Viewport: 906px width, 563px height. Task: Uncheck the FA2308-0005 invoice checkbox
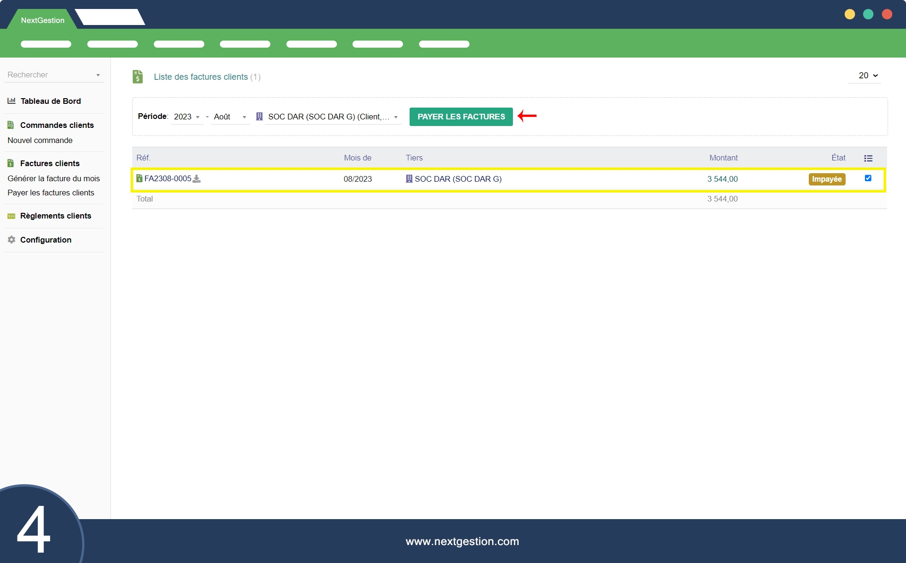click(x=868, y=178)
